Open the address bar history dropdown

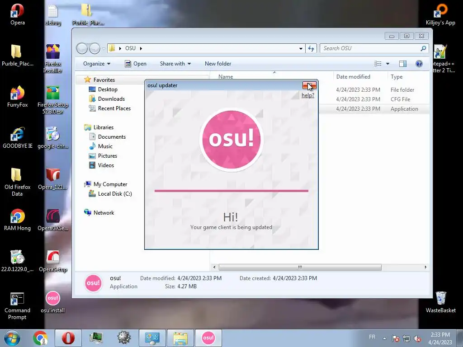pyautogui.click(x=301, y=48)
